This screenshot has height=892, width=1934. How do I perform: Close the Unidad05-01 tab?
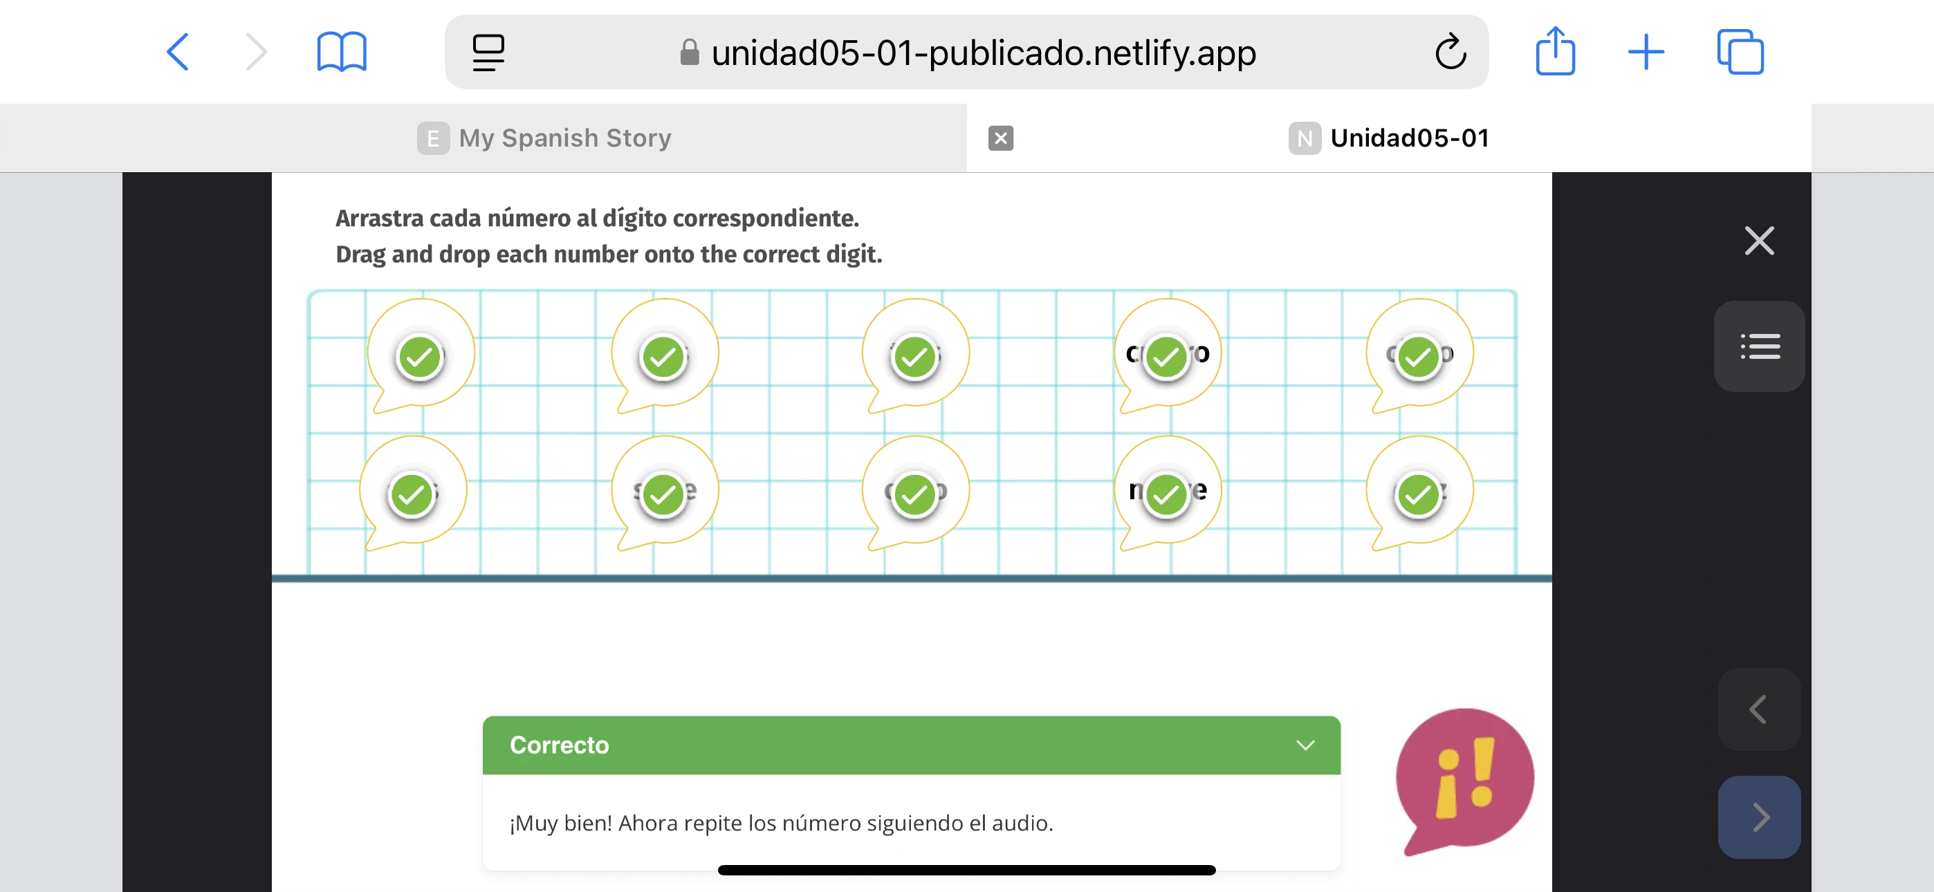coord(1000,138)
